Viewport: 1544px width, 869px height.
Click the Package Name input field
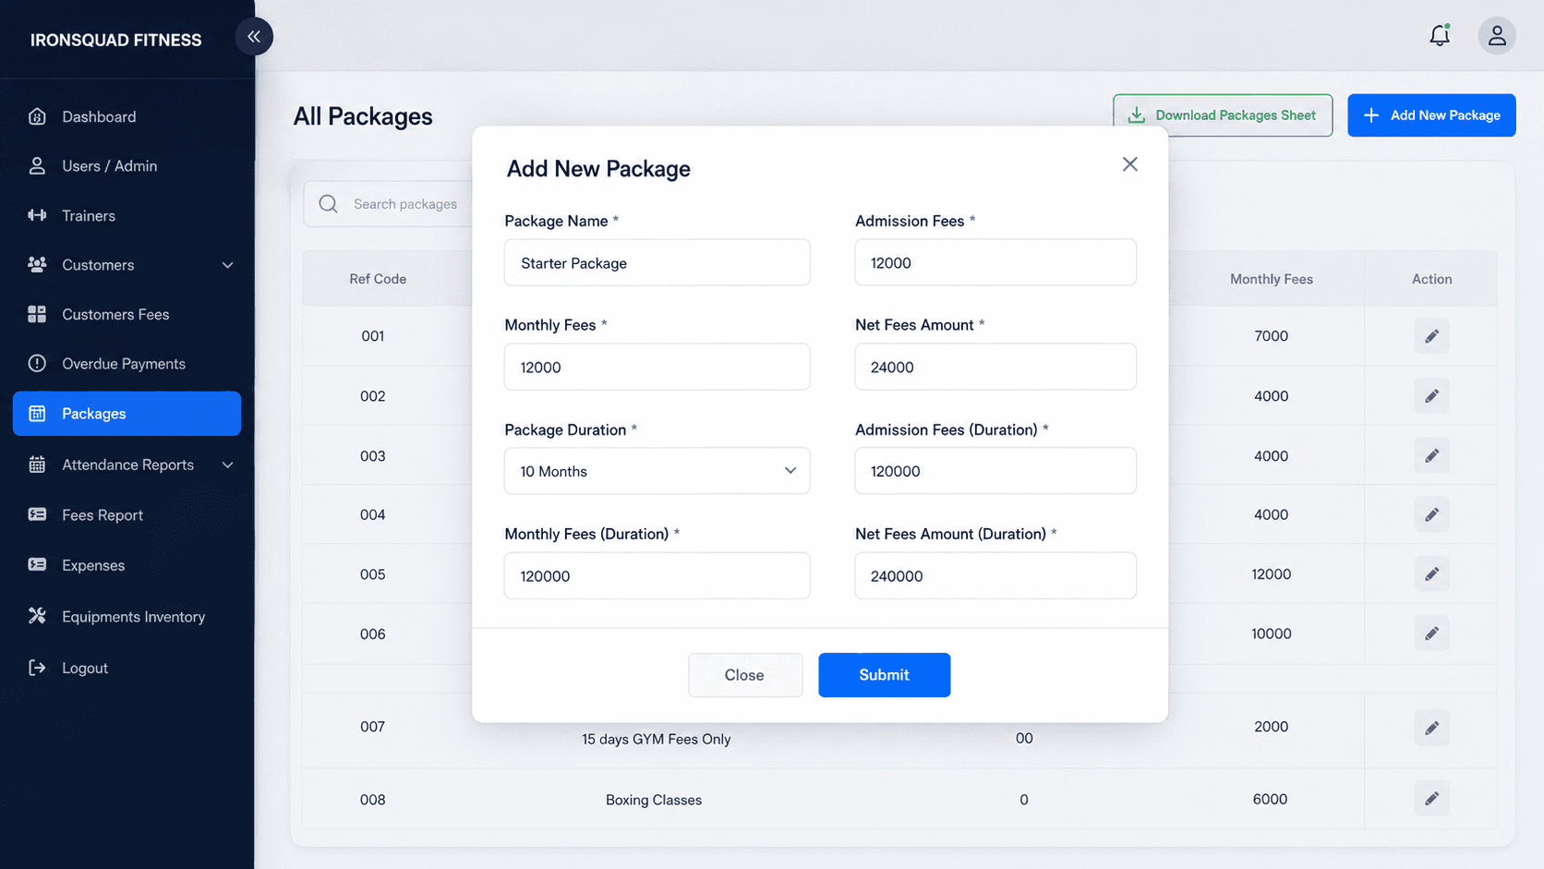[x=657, y=262]
